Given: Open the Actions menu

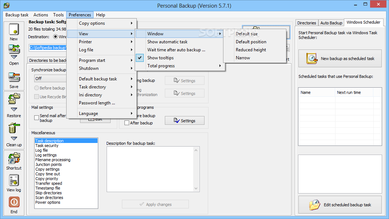Looking at the screenshot, I should click(41, 15).
